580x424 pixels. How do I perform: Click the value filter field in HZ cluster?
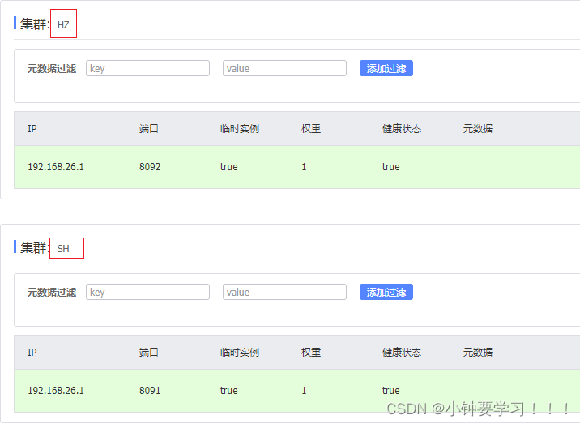point(284,69)
